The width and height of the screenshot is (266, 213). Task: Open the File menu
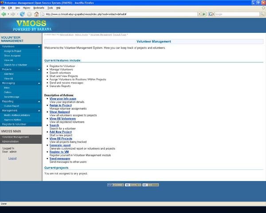[3, 8]
